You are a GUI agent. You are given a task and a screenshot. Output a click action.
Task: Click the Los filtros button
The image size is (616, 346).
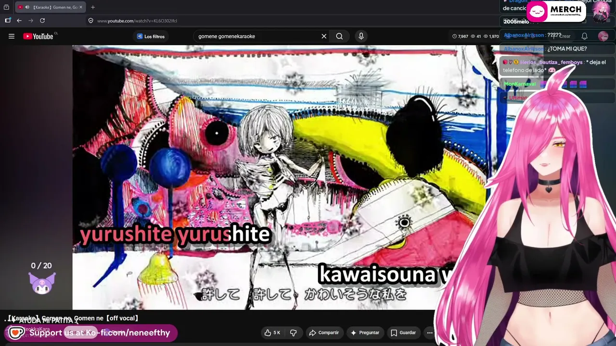[151, 37]
